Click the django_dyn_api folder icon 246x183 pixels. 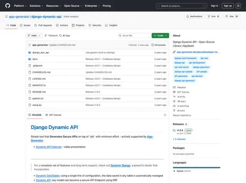click(x=29, y=53)
